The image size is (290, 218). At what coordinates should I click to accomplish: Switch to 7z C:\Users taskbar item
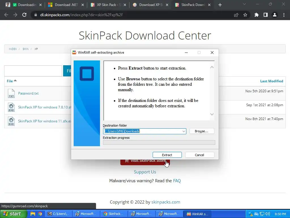point(58,214)
